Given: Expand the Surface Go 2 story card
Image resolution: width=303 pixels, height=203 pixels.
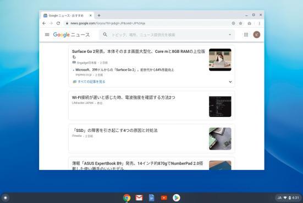Looking at the screenshot, I should tap(230, 82).
